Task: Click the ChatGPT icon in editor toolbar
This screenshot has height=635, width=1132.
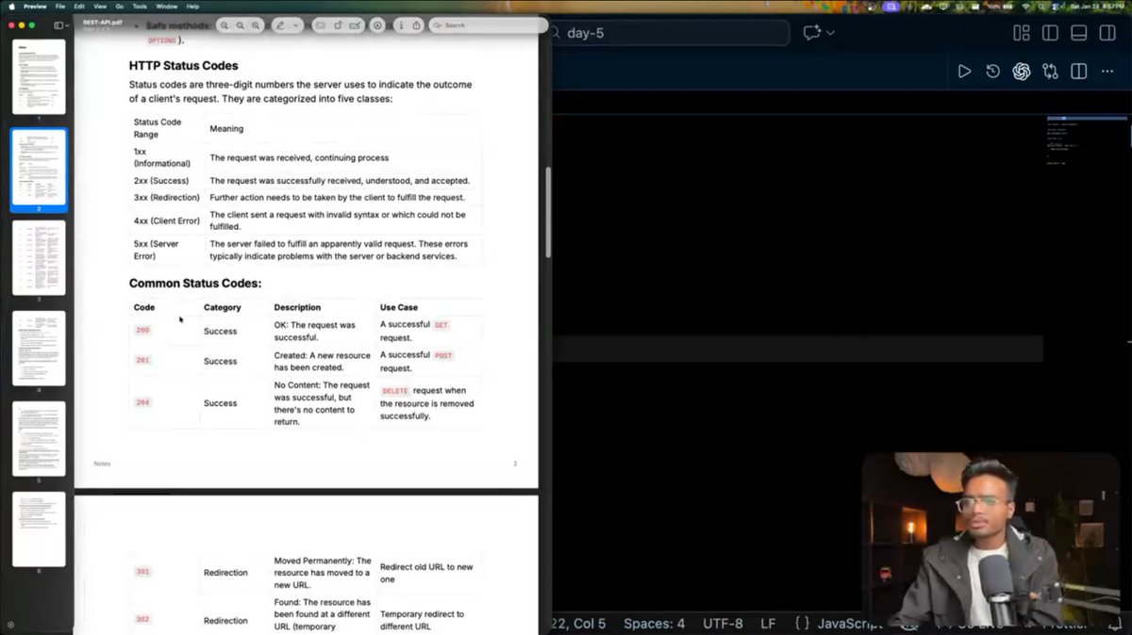Action: 1022,72
